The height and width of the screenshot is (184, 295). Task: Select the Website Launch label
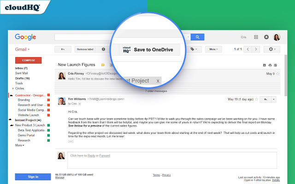(29, 115)
